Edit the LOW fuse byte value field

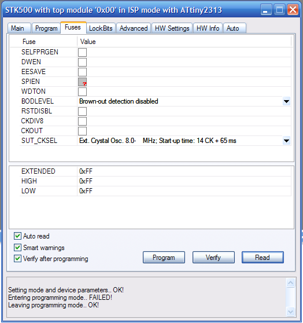coord(184,191)
